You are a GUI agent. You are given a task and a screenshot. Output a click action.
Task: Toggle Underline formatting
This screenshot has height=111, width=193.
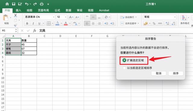coord(39,23)
